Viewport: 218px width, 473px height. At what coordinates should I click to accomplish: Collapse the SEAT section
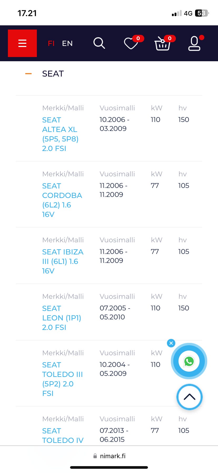(28, 74)
